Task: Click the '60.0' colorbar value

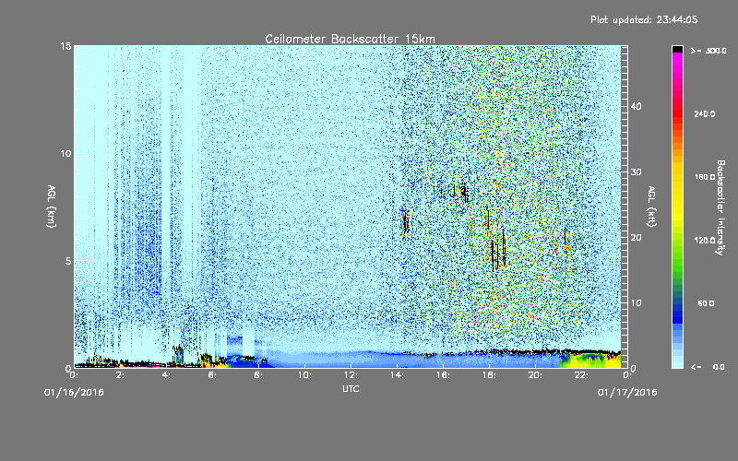Action: point(706,303)
